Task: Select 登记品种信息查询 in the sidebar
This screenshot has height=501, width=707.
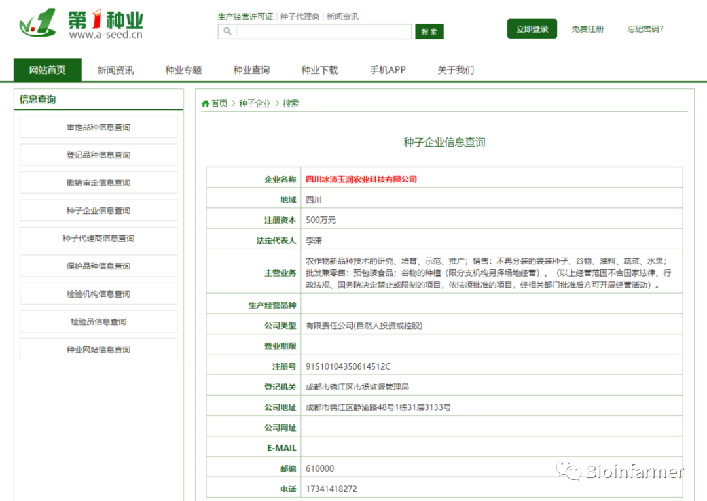Action: point(98,154)
